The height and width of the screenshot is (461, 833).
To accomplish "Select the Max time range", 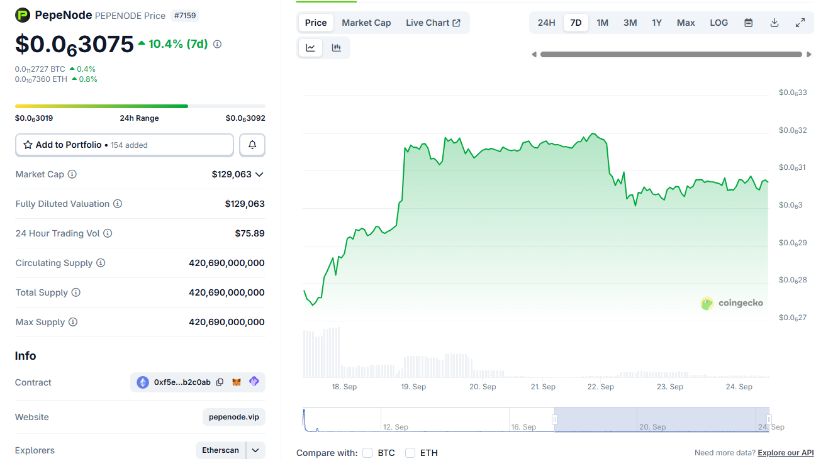I will click(x=686, y=23).
